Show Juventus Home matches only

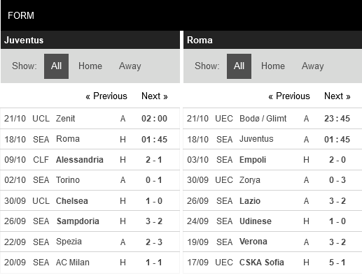coord(90,66)
